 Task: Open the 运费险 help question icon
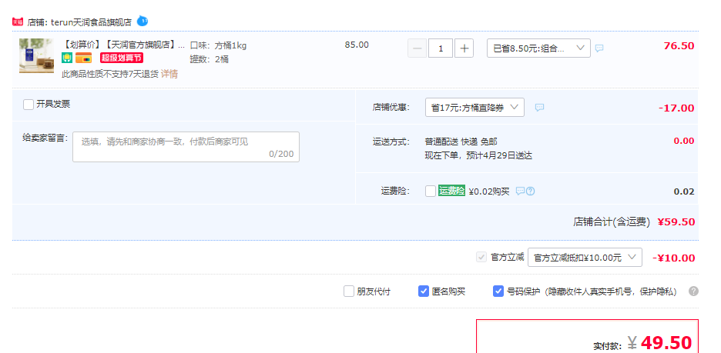(x=530, y=191)
